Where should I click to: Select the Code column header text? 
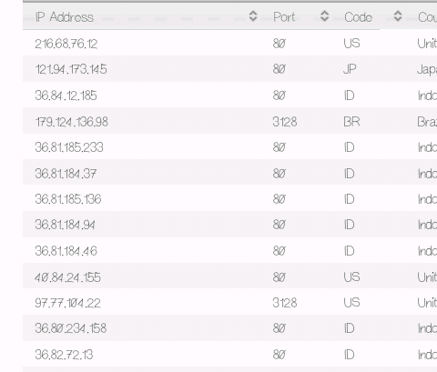[x=358, y=17]
